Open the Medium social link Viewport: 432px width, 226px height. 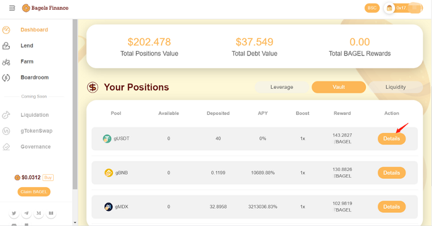pos(38,213)
